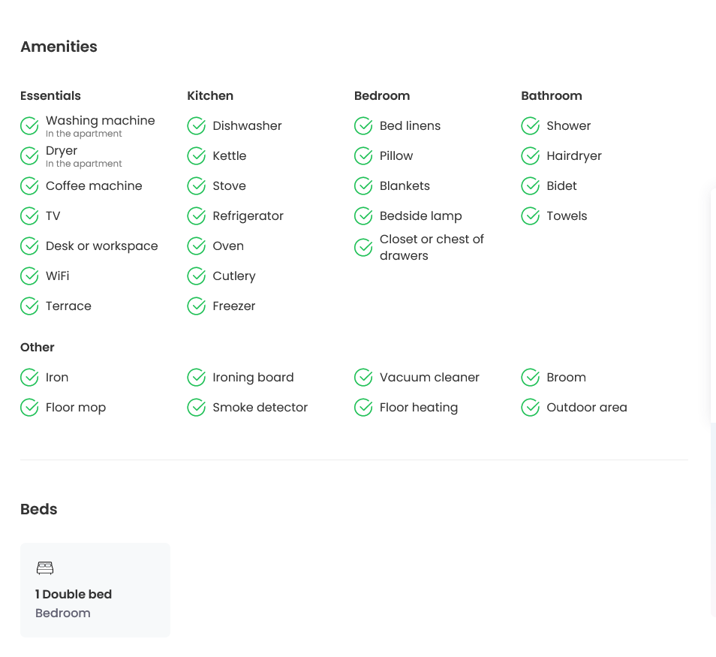
Task: Select the 1 Double bed card
Action: (95, 590)
